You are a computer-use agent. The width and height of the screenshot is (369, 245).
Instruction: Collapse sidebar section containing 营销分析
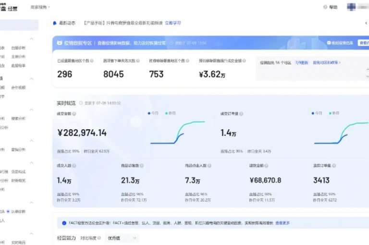(31, 141)
